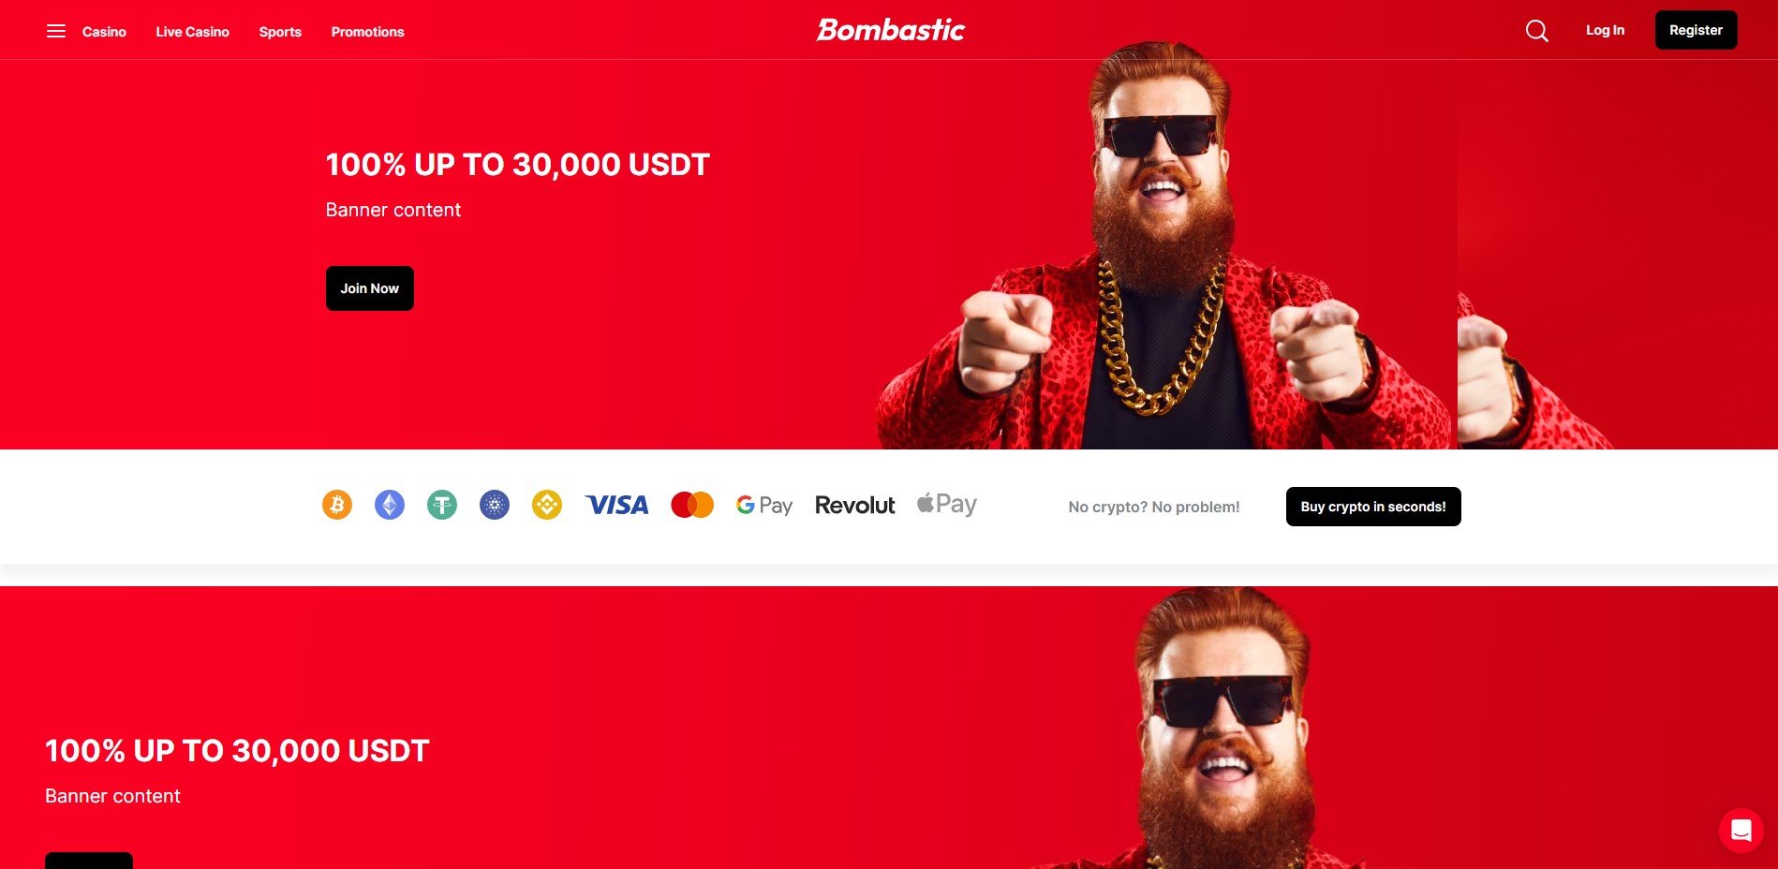Click the Bitcoin payment icon

click(337, 505)
